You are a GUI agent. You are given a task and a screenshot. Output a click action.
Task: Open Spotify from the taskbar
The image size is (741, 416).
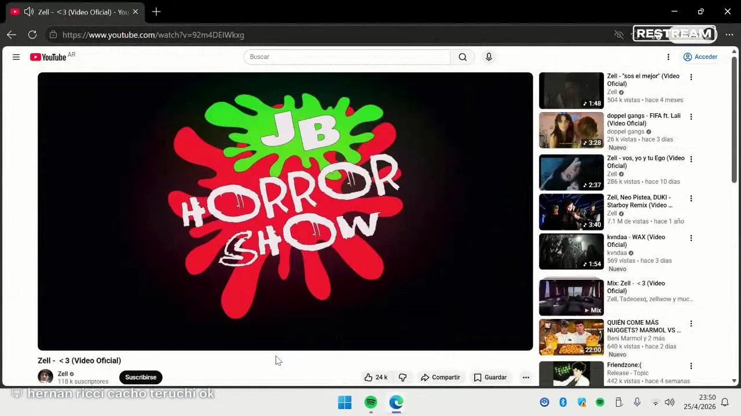[370, 402]
